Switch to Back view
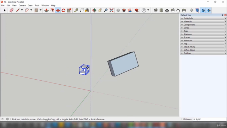The image size is (227, 128). (x=178, y=10)
